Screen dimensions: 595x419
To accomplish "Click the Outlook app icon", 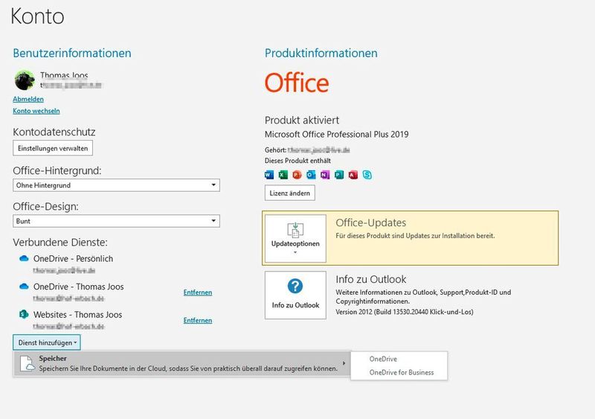I will [311, 175].
